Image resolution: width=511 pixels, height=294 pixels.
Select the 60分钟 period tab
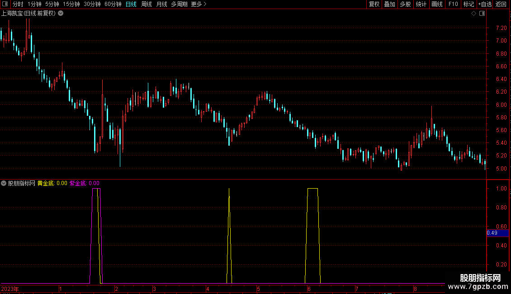[x=113, y=4]
